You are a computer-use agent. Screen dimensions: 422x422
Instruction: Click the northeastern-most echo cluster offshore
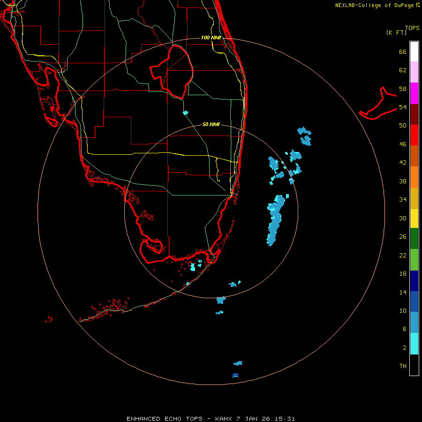[x=305, y=136]
